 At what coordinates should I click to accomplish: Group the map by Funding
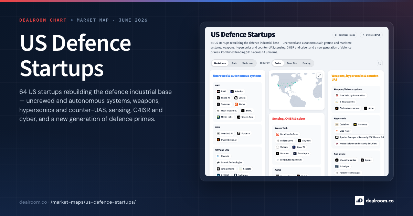click(306, 63)
